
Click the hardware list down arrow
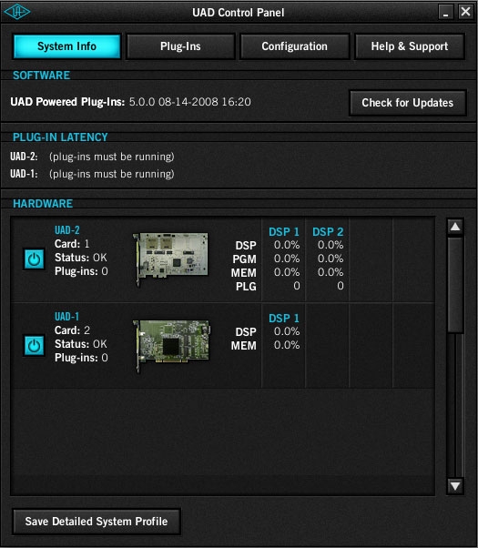(x=455, y=486)
